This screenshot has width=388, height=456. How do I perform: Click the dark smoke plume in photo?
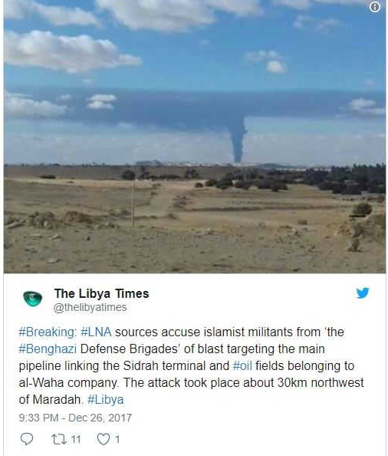coord(238,140)
